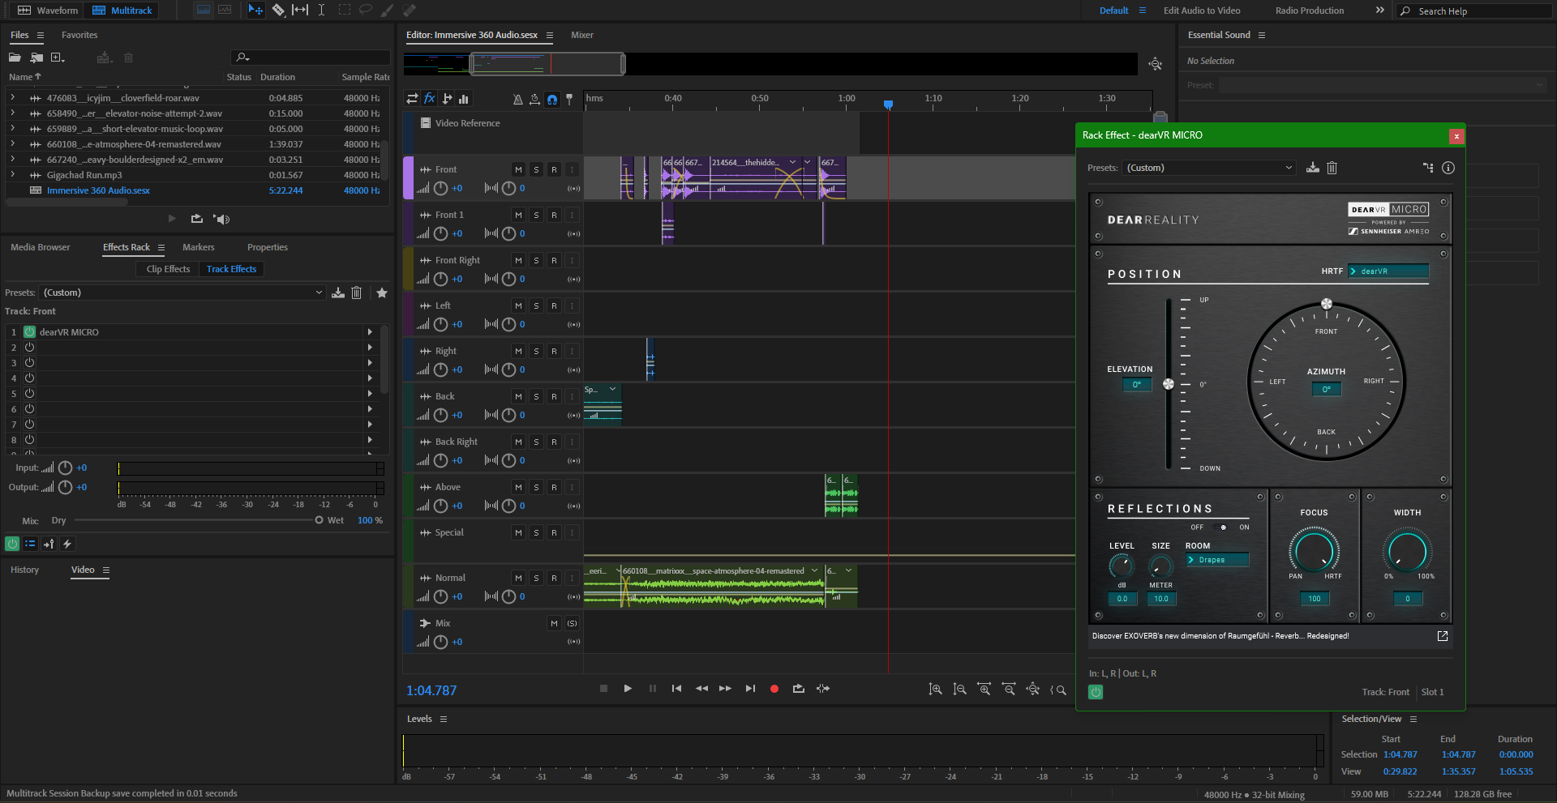Click the red Record button in transport
Viewport: 1557px width, 803px height.
774,689
